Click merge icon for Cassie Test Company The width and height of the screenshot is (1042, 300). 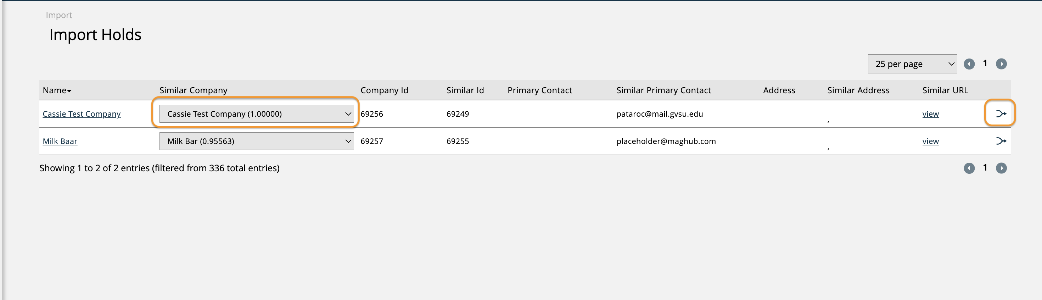click(1000, 114)
